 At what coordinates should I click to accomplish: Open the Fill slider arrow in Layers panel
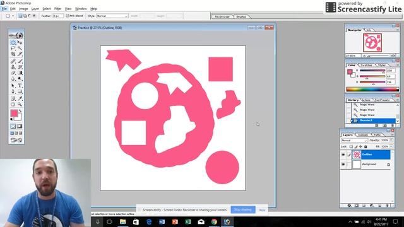391,146
